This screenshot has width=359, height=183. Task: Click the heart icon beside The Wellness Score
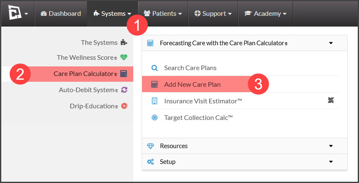(x=124, y=57)
